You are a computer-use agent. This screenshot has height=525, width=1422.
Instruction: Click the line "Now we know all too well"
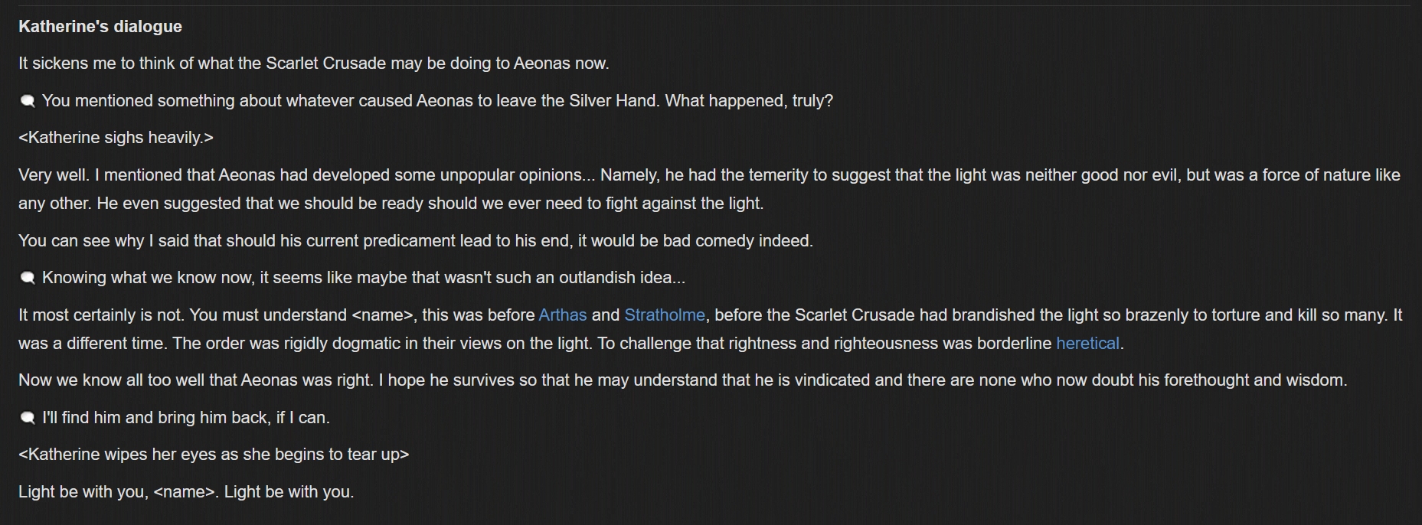point(682,380)
